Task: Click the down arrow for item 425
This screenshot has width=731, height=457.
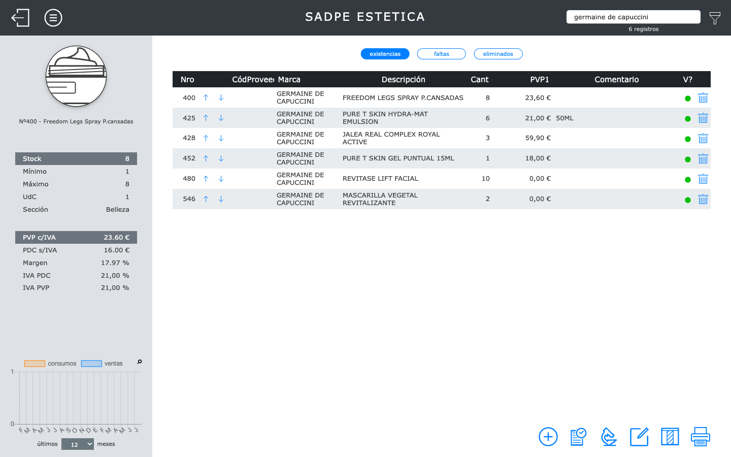Action: 221,118
